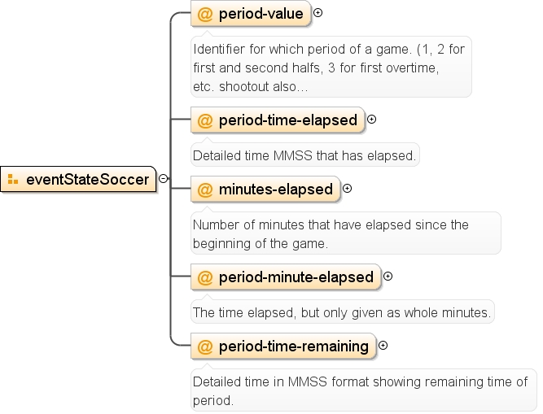
Task: Select the eventStateSoccer element label
Action: point(88,180)
